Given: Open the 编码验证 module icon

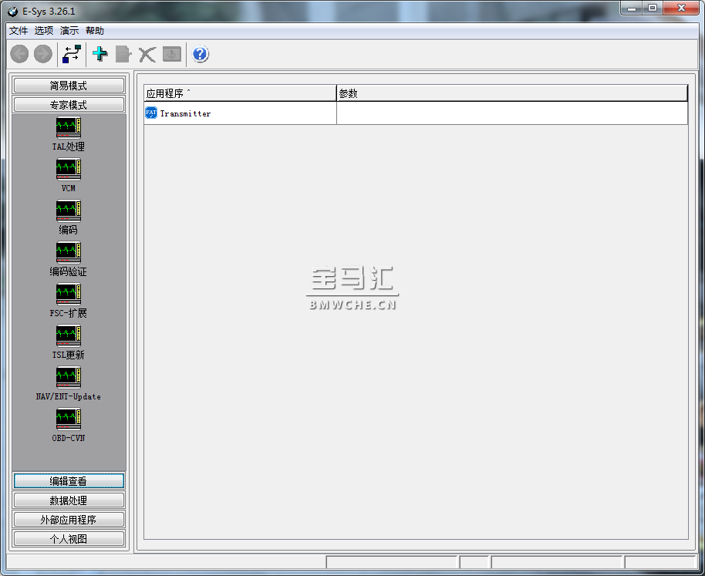Looking at the screenshot, I should pyautogui.click(x=69, y=252).
